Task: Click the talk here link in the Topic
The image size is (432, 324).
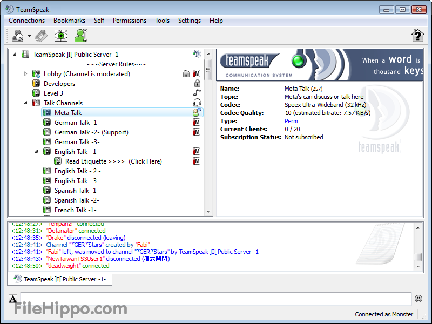Action: tap(350, 96)
